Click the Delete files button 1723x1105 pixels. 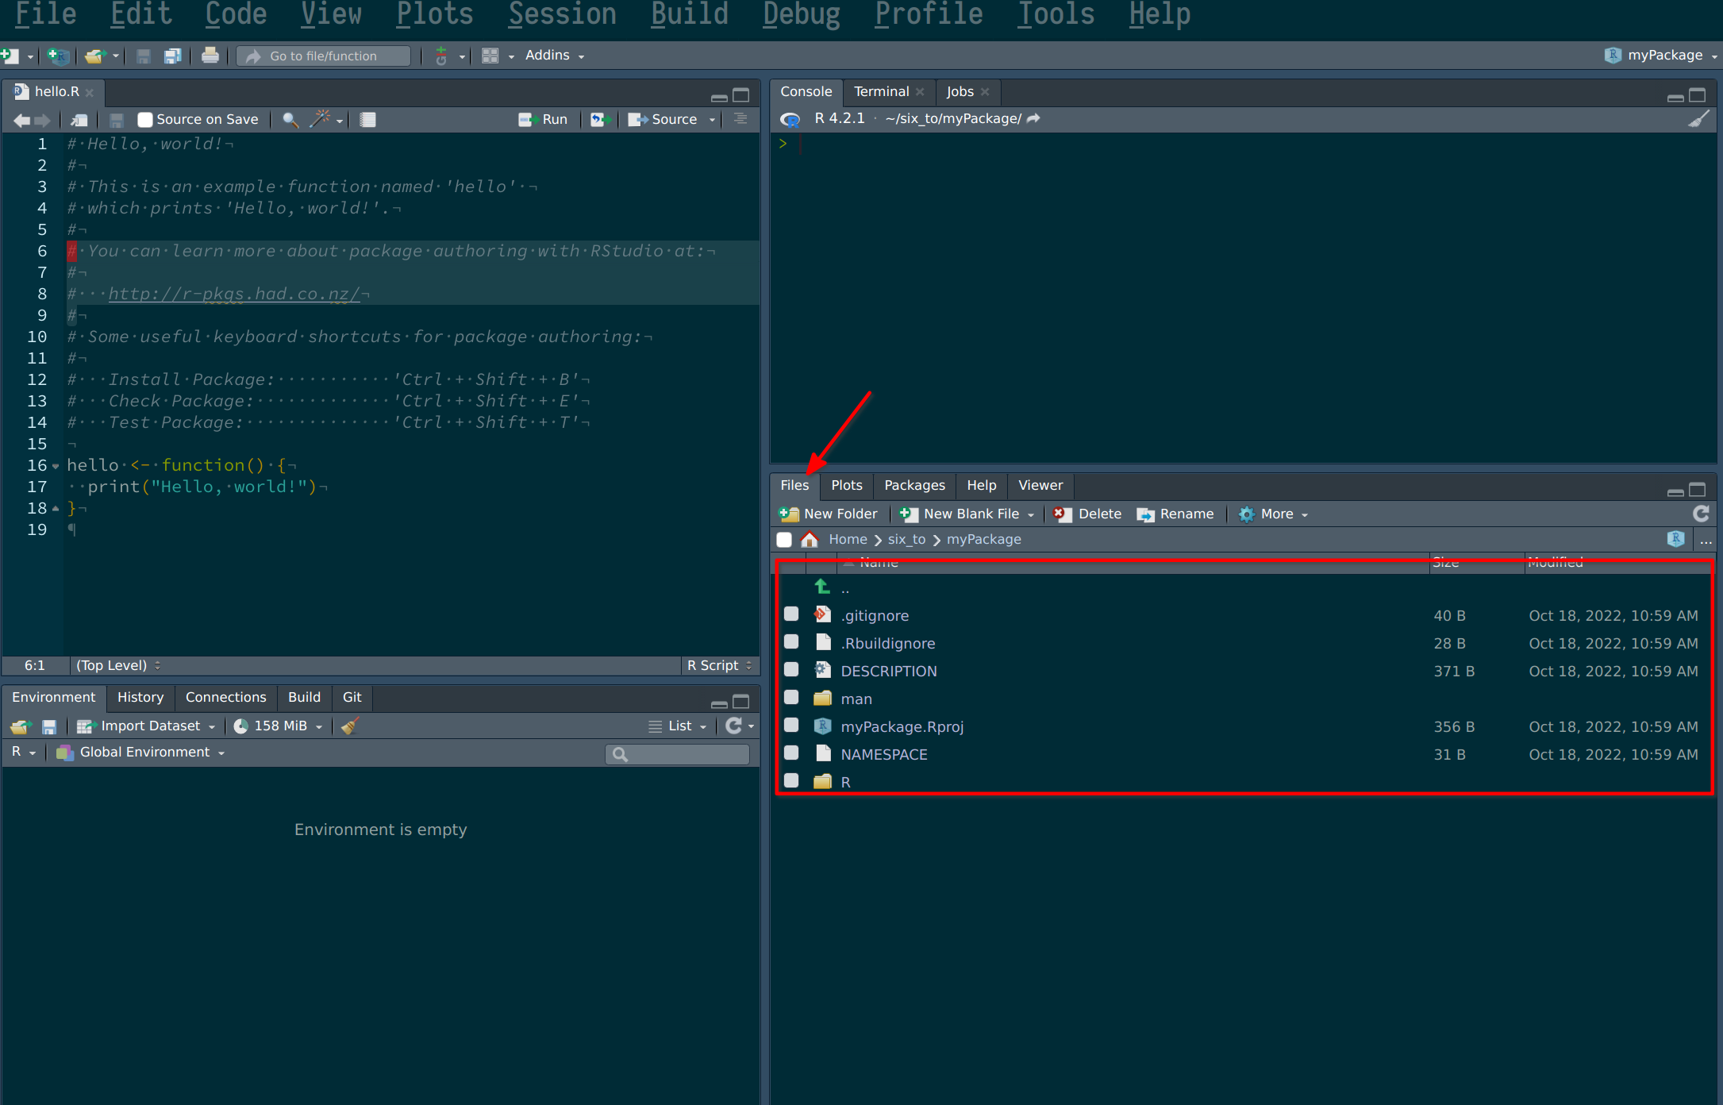pyautogui.click(x=1087, y=514)
